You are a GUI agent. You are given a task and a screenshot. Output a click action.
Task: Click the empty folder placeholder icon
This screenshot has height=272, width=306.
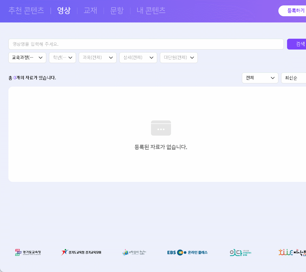point(161,128)
